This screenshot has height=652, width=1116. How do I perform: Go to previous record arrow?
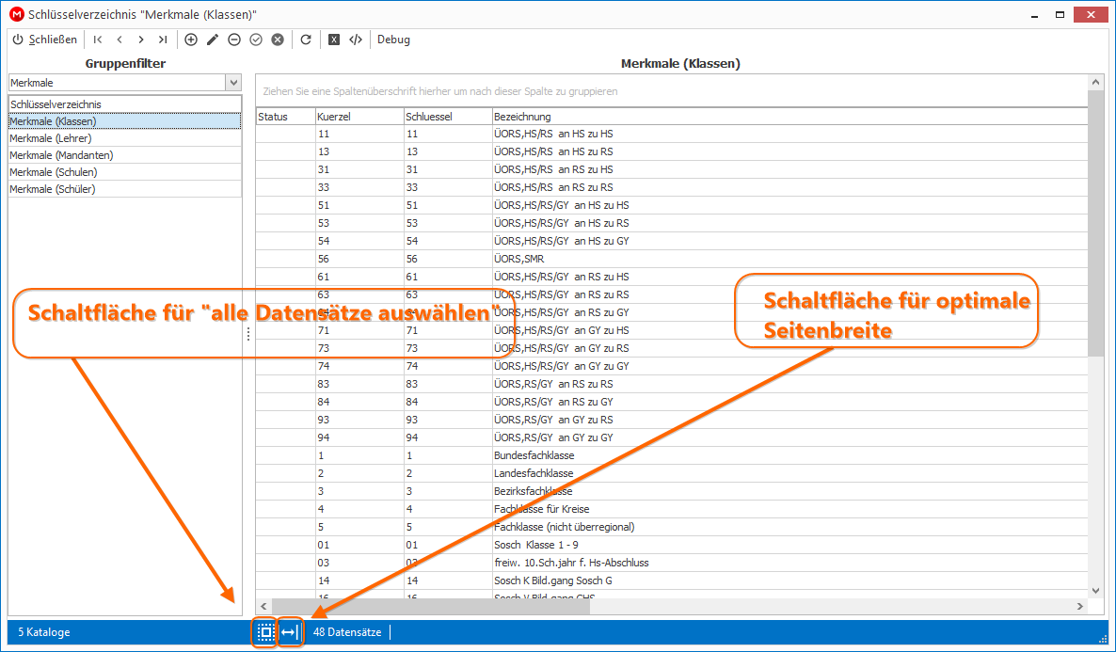[x=120, y=40]
